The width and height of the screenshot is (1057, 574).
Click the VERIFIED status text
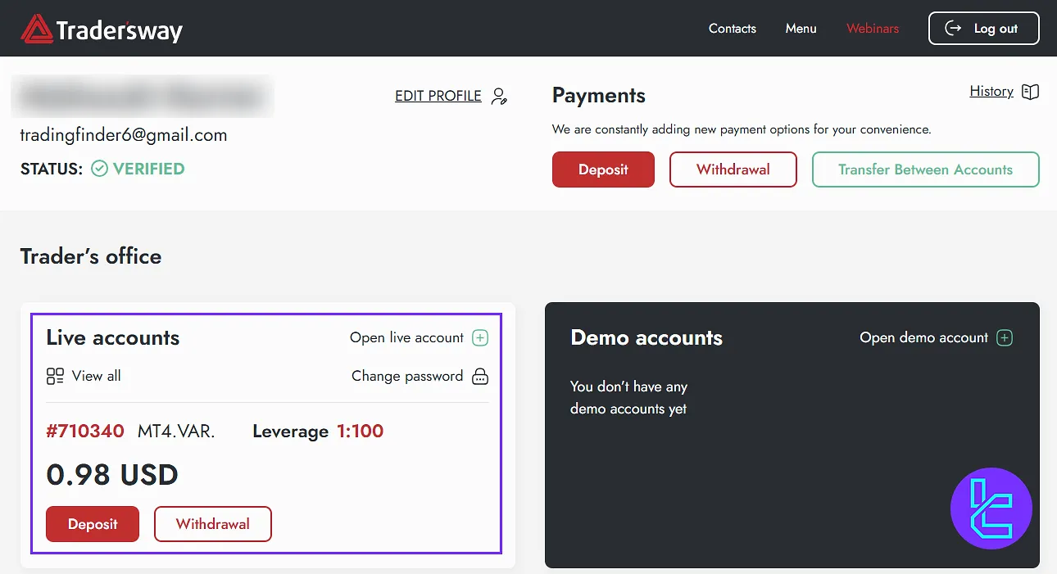[148, 169]
